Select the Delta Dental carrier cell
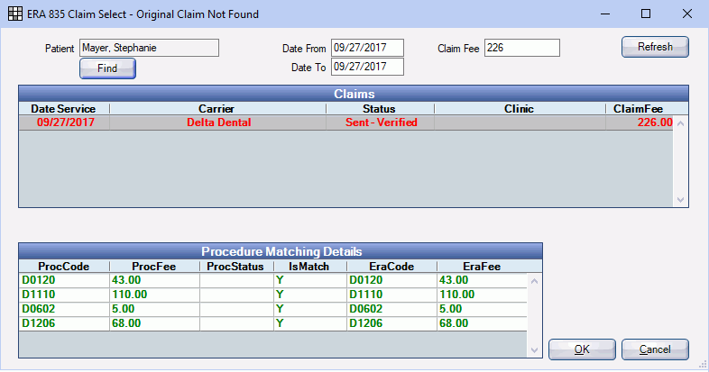This screenshot has height=372, width=709. coord(217,122)
